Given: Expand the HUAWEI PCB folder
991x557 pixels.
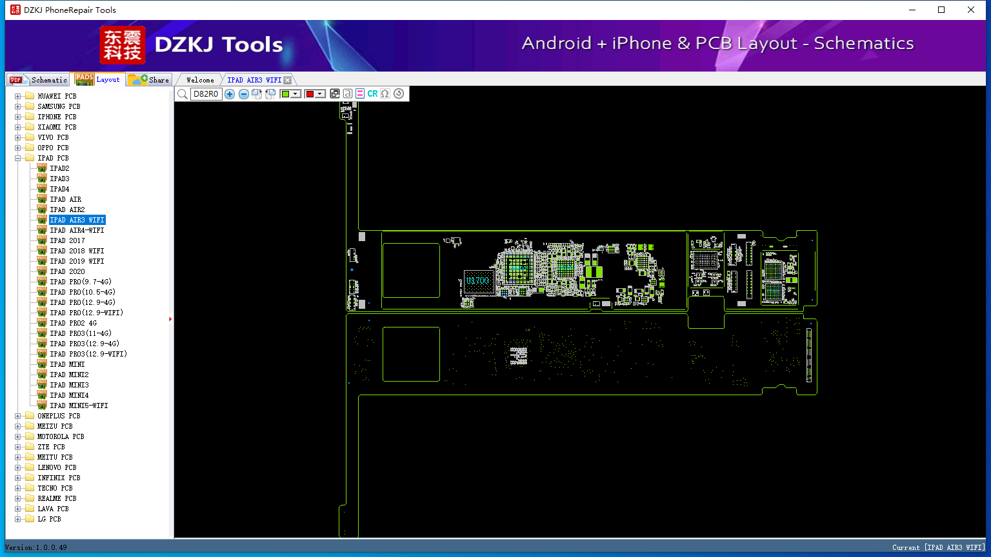Looking at the screenshot, I should (x=18, y=96).
